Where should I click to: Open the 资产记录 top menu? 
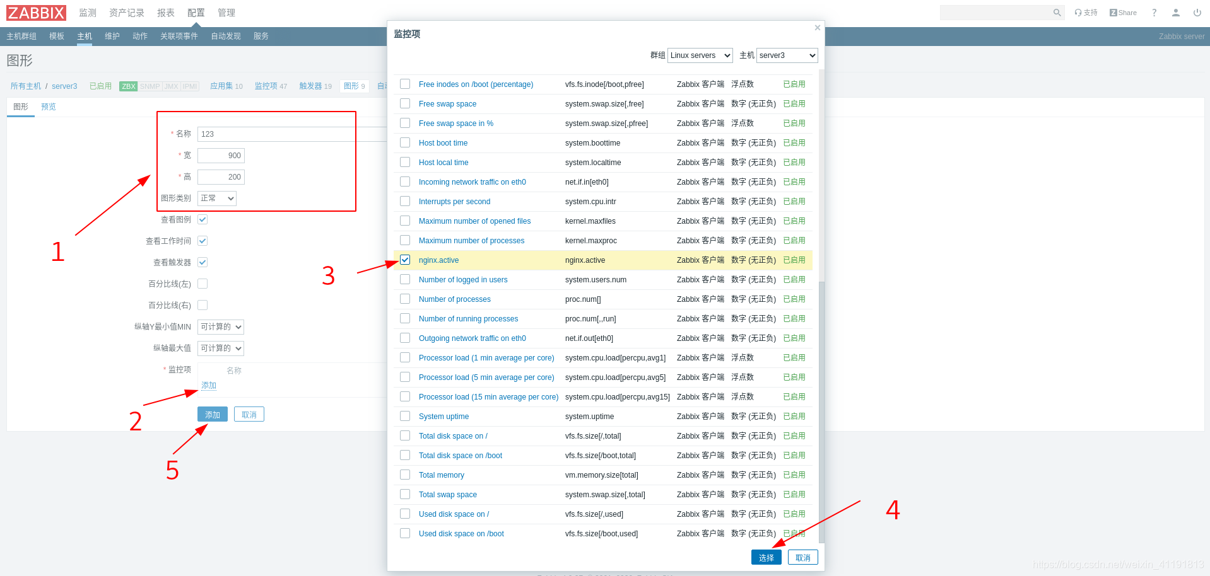pyautogui.click(x=127, y=13)
